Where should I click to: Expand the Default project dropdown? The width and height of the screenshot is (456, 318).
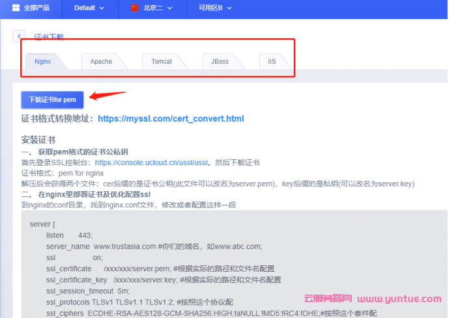[x=89, y=8]
